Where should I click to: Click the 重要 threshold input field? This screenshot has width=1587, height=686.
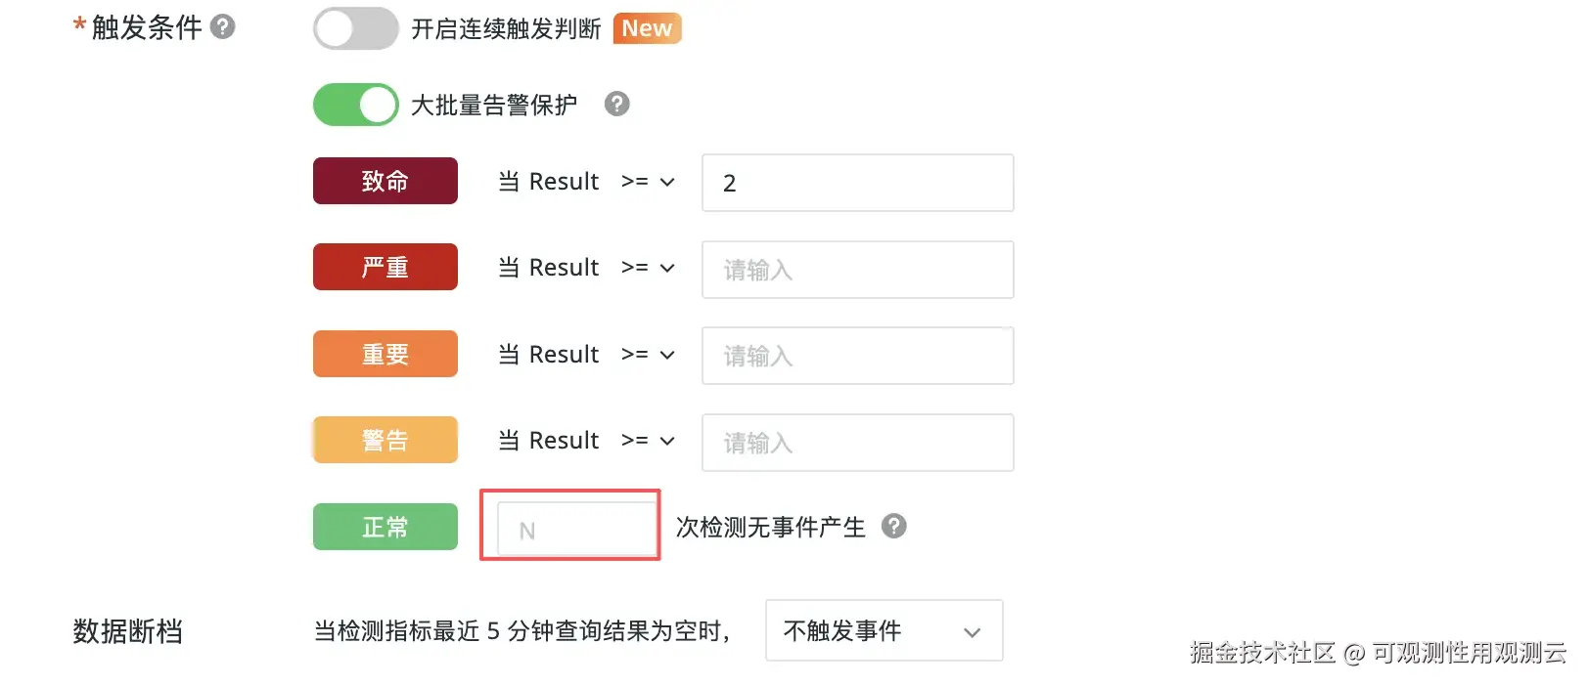857,356
